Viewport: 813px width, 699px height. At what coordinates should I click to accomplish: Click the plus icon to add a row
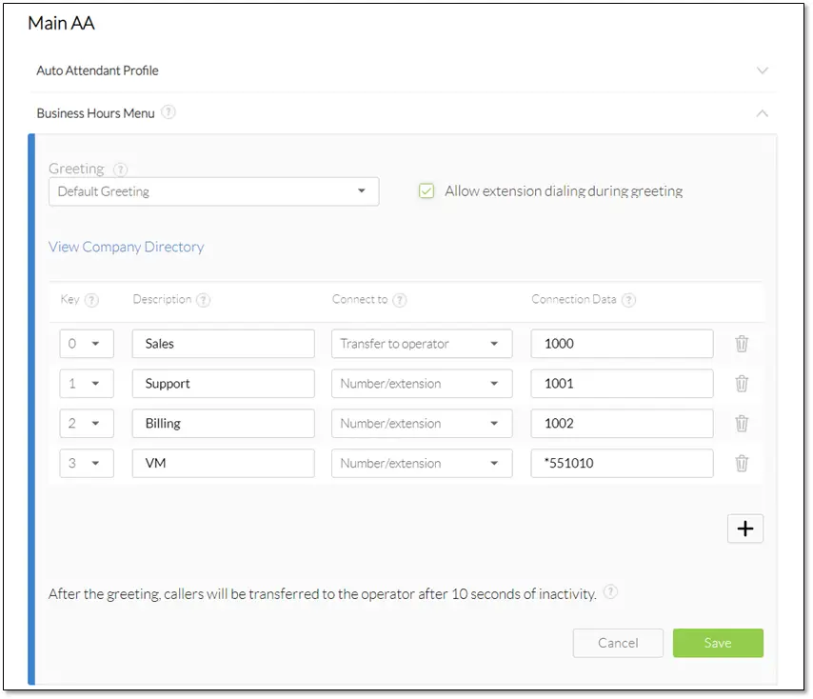tap(744, 529)
